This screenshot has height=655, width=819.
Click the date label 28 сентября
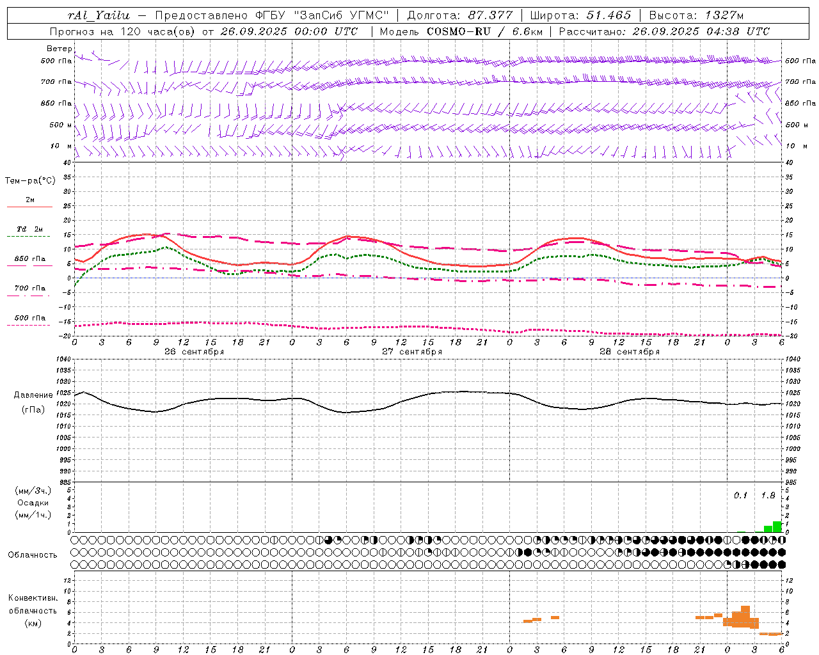coord(630,352)
